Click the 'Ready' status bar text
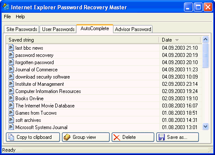 (x=9, y=150)
